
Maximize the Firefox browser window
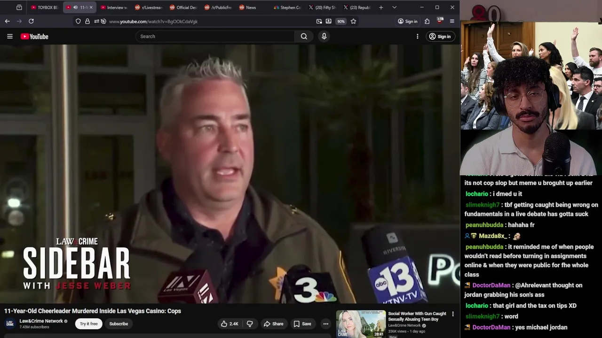coord(437,8)
